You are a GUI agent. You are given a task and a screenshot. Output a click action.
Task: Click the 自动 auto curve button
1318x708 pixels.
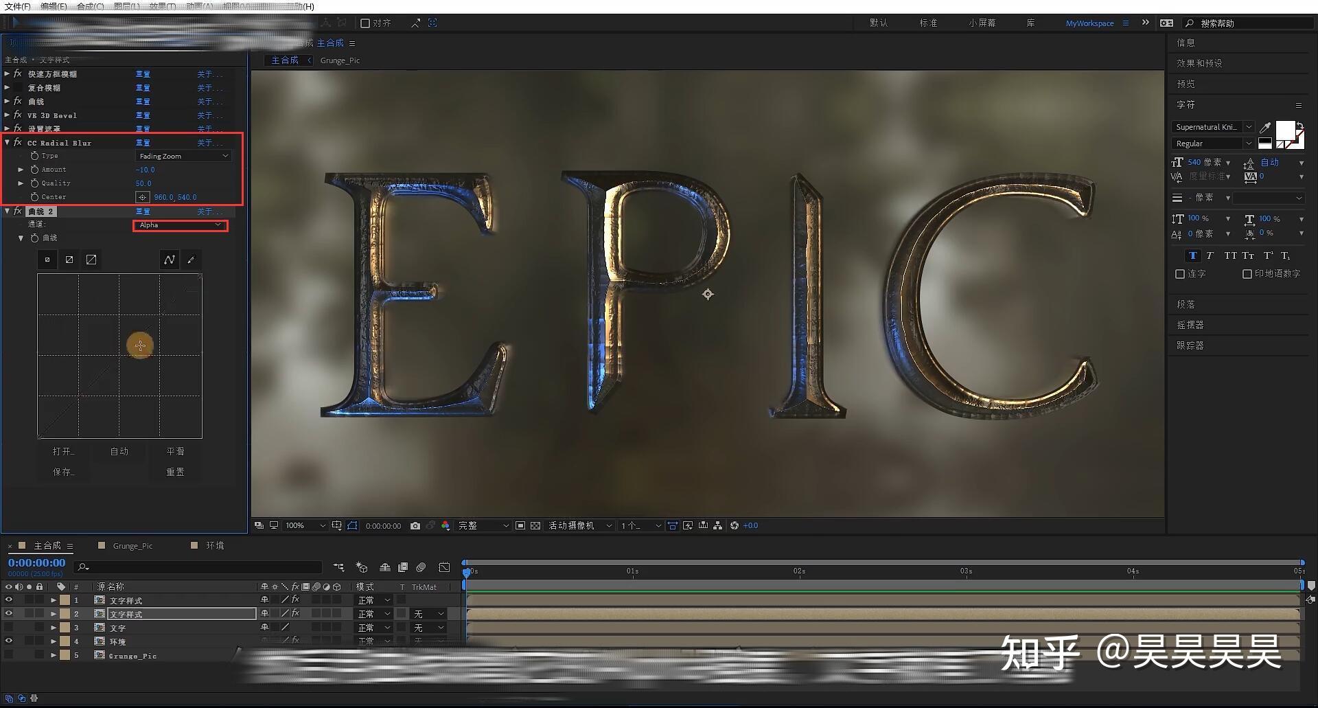119,452
